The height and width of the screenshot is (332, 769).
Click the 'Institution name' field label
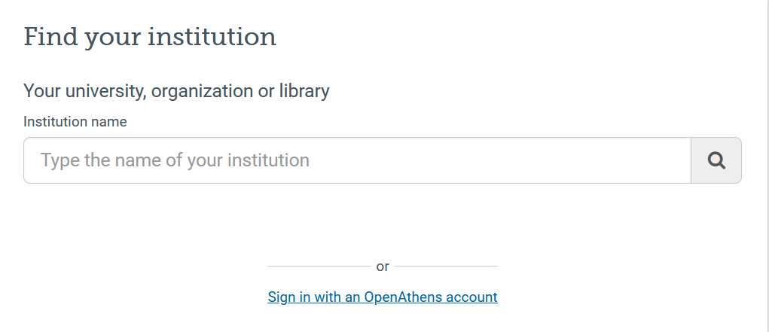pyautogui.click(x=75, y=121)
